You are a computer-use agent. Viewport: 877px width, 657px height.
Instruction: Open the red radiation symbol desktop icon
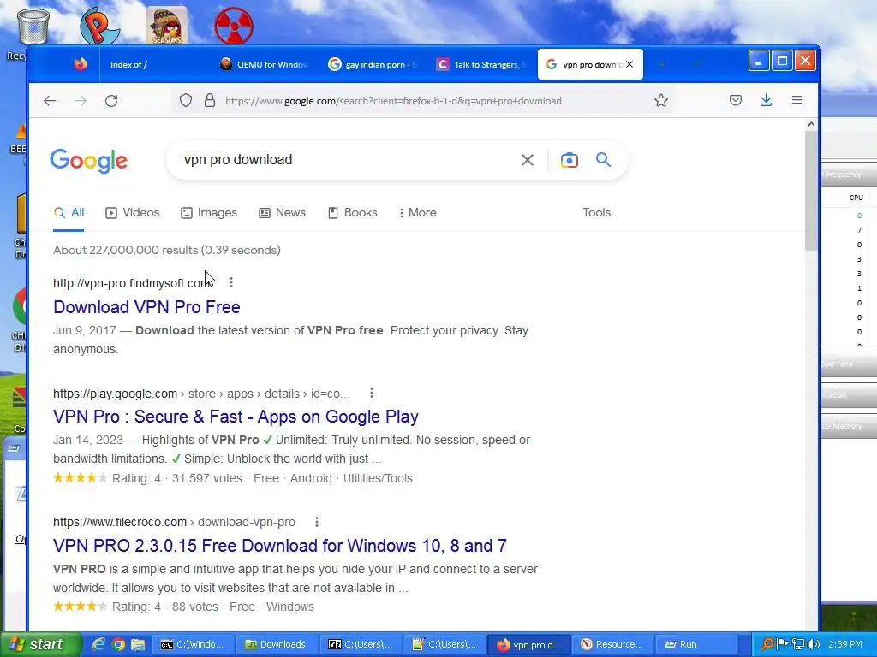pos(234,26)
